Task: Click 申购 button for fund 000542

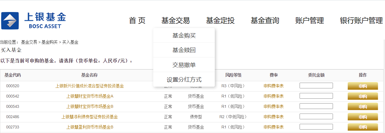Action: (363, 96)
